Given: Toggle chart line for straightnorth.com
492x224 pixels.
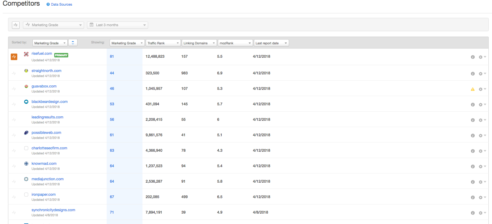Looking at the screenshot, I should (x=14, y=73).
